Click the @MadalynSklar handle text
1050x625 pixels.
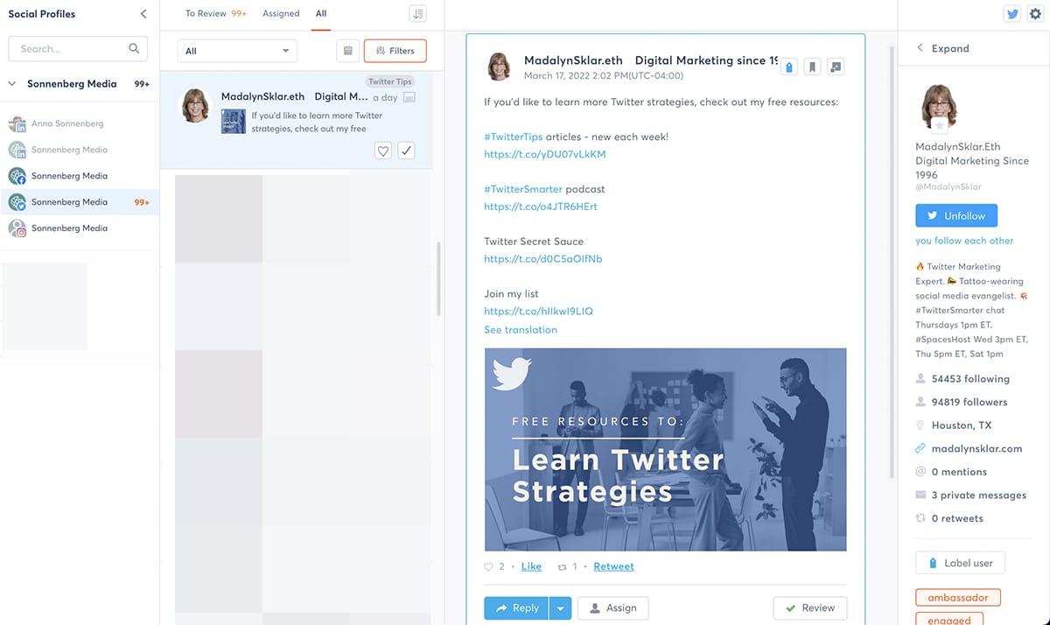click(x=948, y=186)
